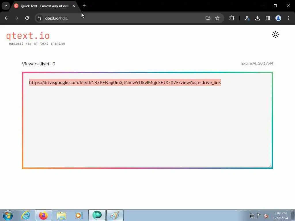Toggle the browser side panel icon
This screenshot has height=221, width=295.
click(x=268, y=18)
